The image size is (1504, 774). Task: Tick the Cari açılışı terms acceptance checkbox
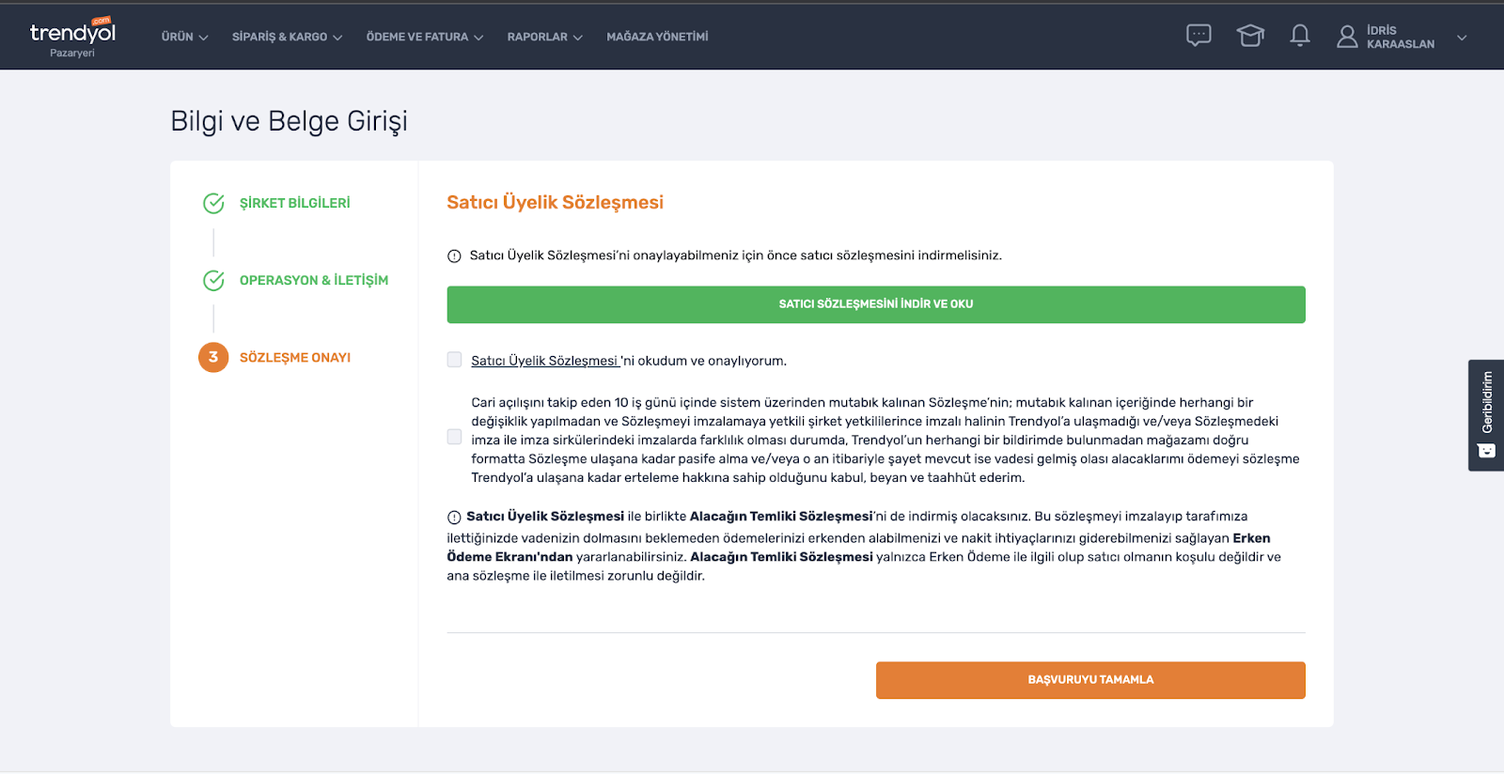pos(454,437)
